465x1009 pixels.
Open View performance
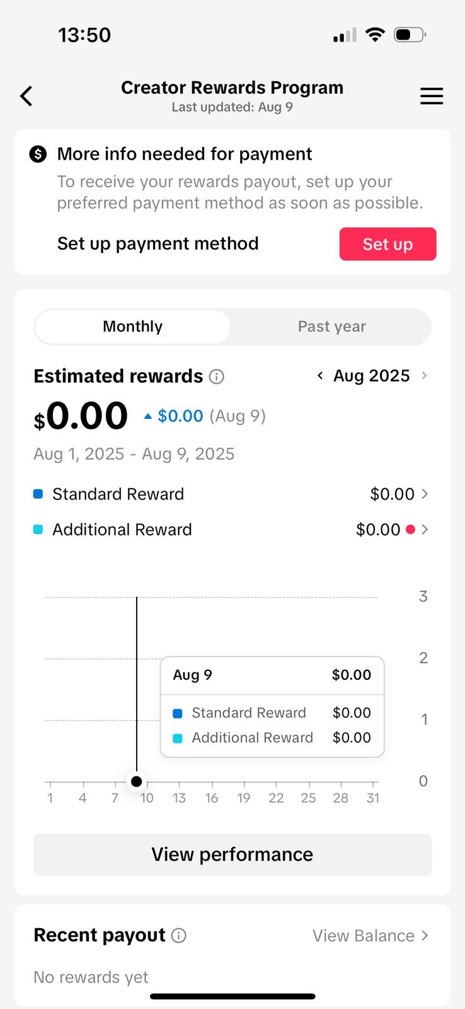coord(233,854)
